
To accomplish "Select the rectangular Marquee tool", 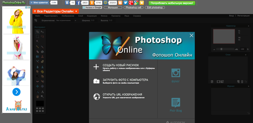I will click(x=37, y=37).
